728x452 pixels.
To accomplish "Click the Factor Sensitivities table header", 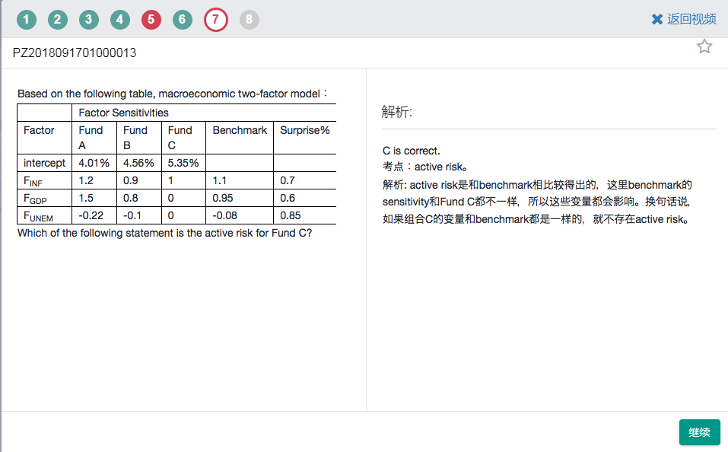I will click(123, 113).
